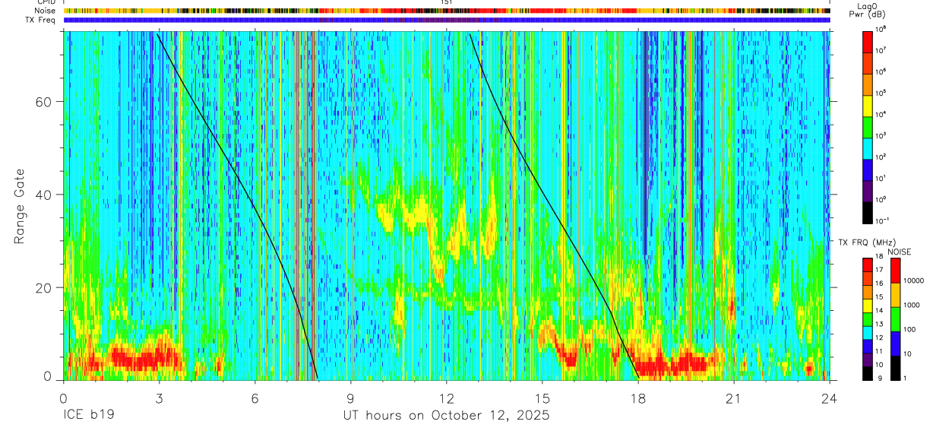Image resolution: width=933 pixels, height=431 pixels.
Task: Click the 'Noise' strip label at top left
Action: pyautogui.click(x=46, y=11)
